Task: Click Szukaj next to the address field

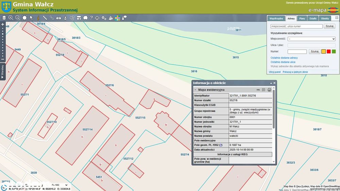Action: 329,26
